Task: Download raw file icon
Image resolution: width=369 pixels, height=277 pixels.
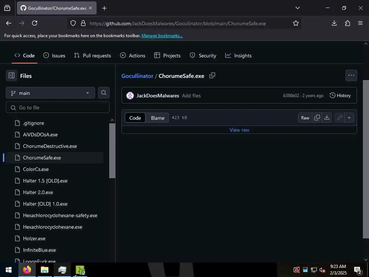Action: [x=326, y=118]
